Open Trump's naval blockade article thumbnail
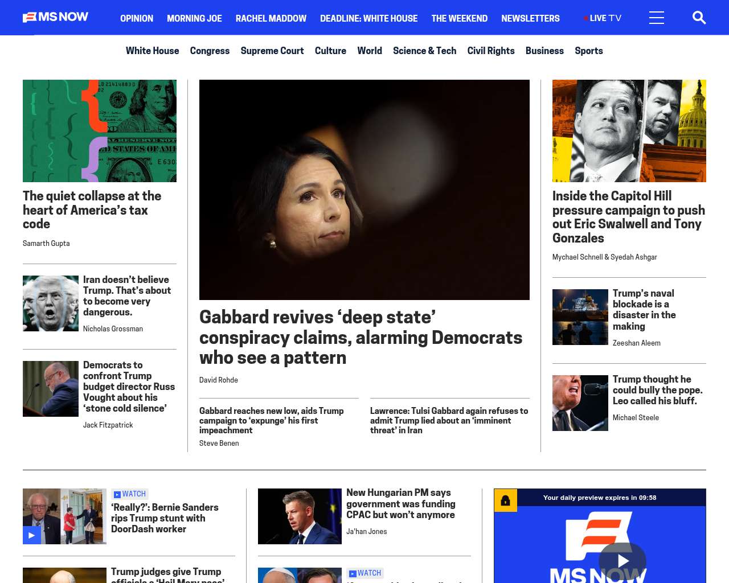This screenshot has height=583, width=729. click(x=580, y=317)
